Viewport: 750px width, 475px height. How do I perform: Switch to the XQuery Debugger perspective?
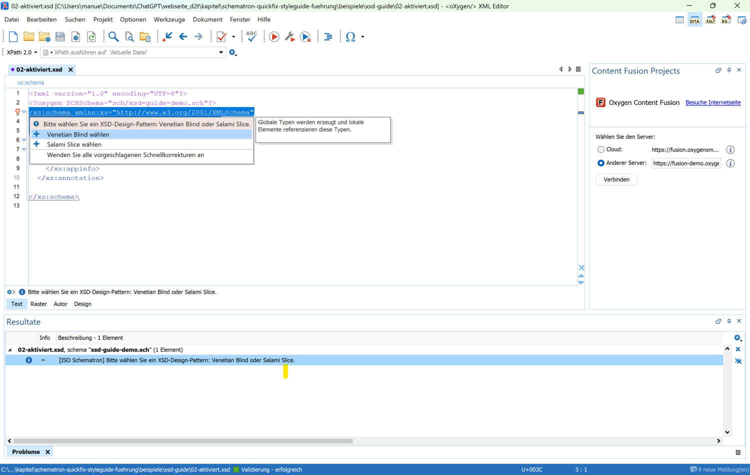726,20
